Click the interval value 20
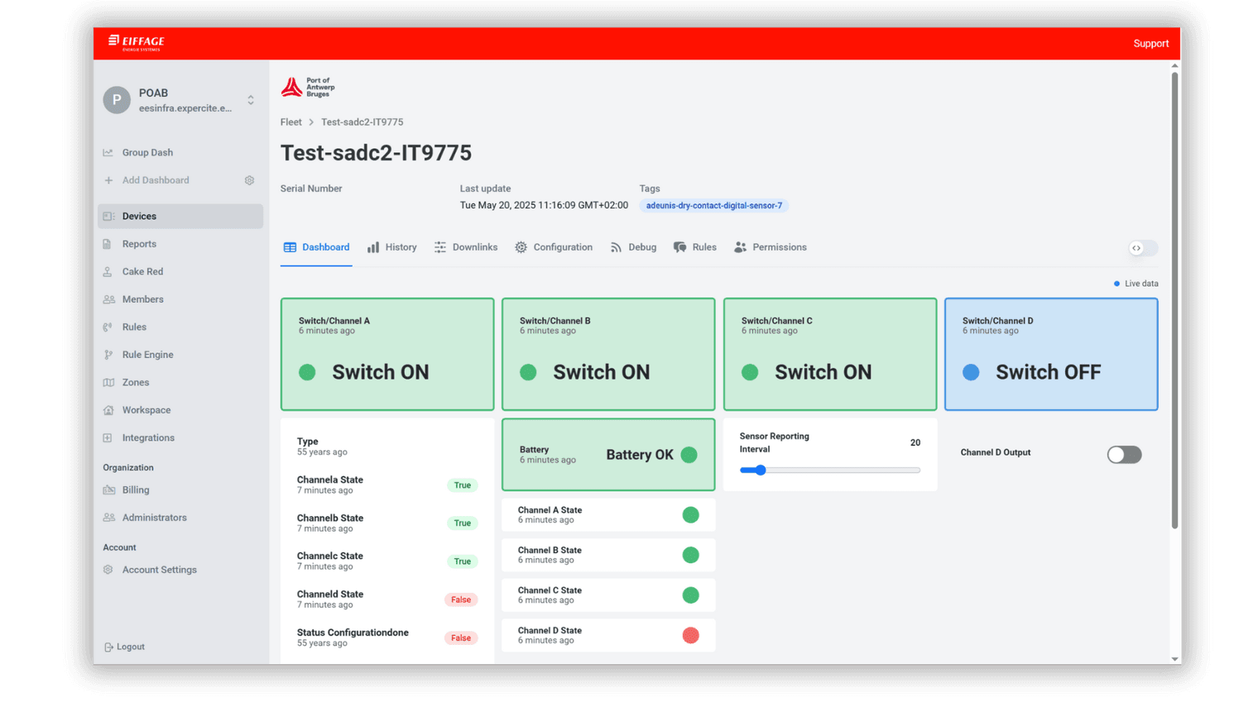Viewport: 1258px width, 707px height. [915, 442]
